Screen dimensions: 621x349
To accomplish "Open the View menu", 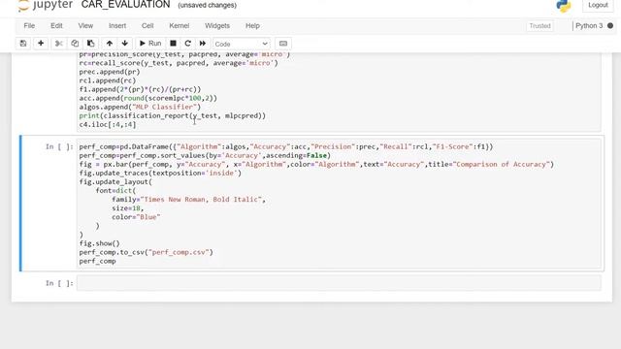I will (85, 26).
